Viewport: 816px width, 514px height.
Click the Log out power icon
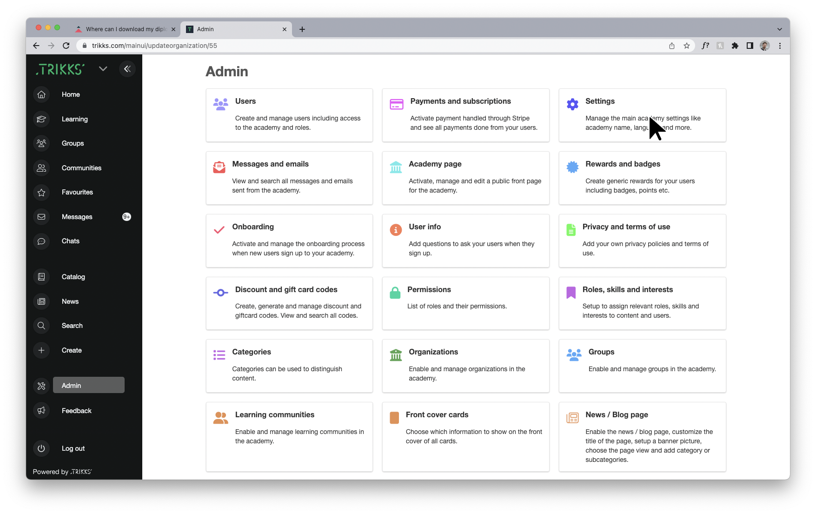pos(41,448)
